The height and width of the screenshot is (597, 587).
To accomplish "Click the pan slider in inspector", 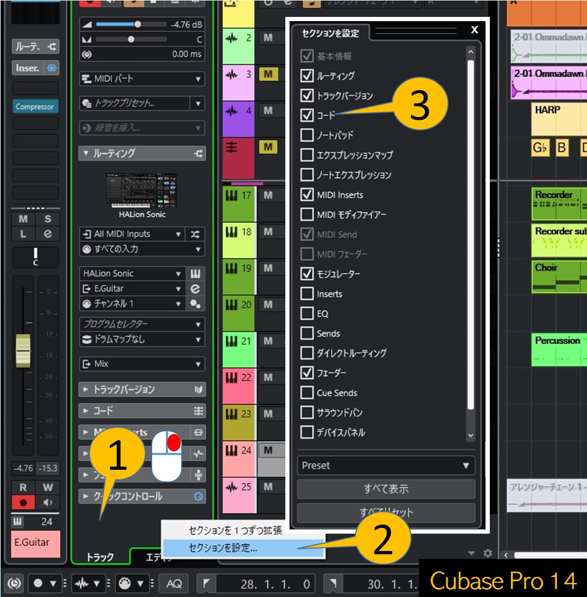I will pos(131,39).
